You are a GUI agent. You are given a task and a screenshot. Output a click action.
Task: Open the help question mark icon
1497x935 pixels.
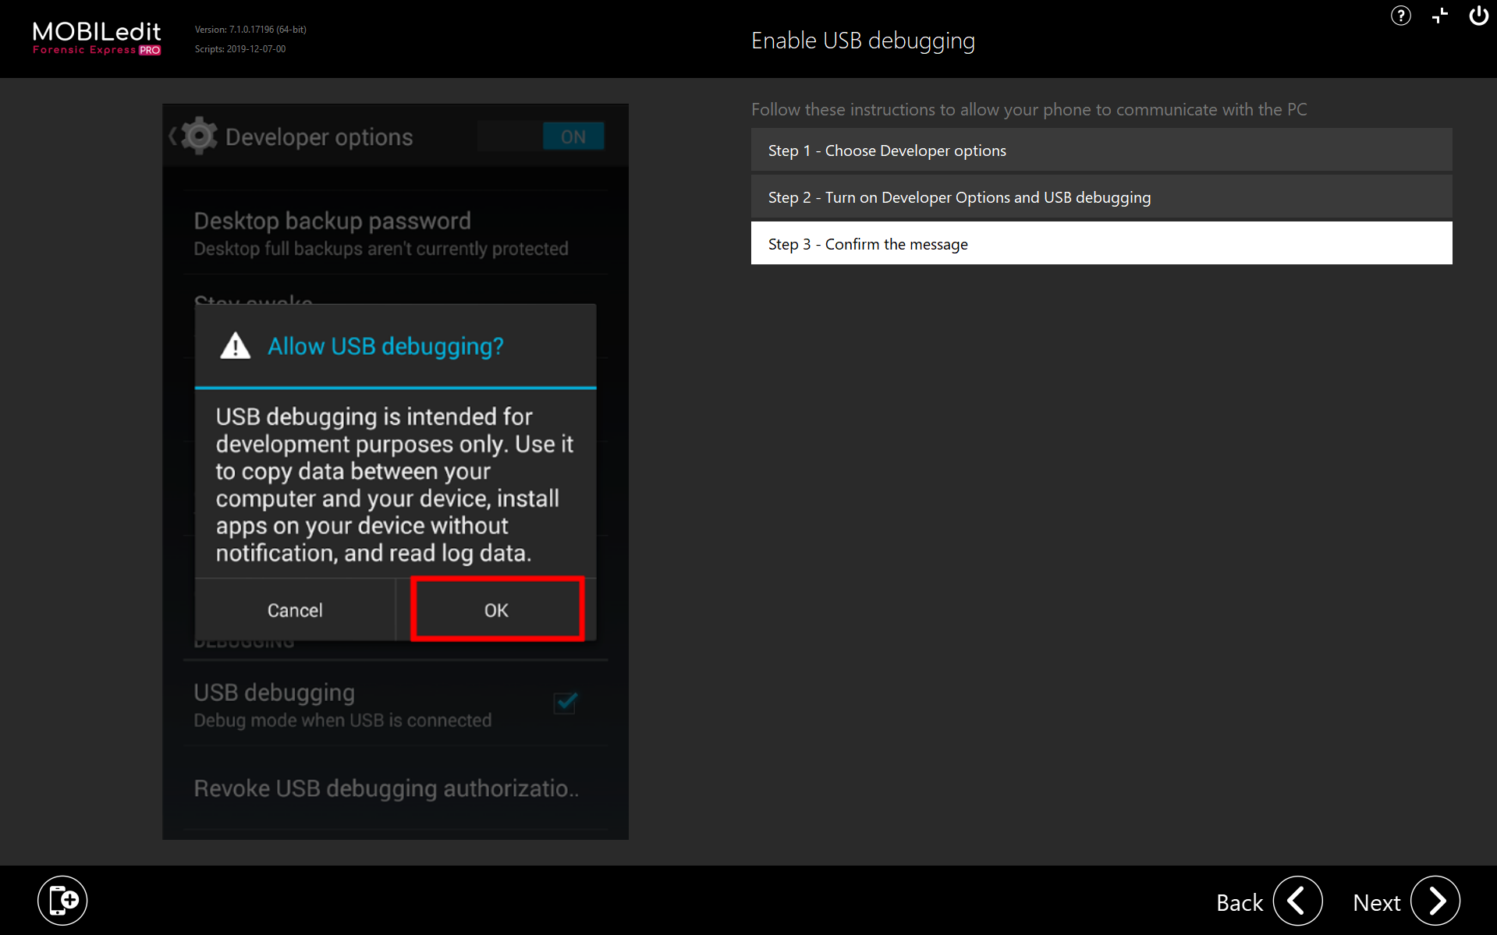click(1400, 16)
